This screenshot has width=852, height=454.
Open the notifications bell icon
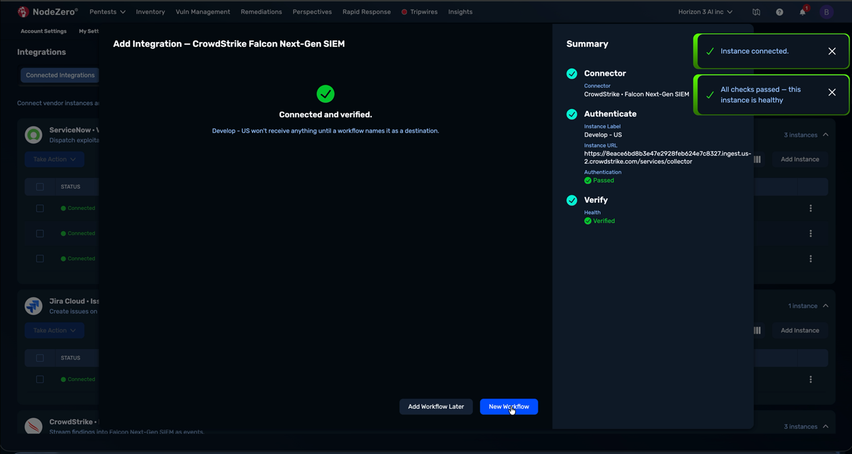click(803, 12)
